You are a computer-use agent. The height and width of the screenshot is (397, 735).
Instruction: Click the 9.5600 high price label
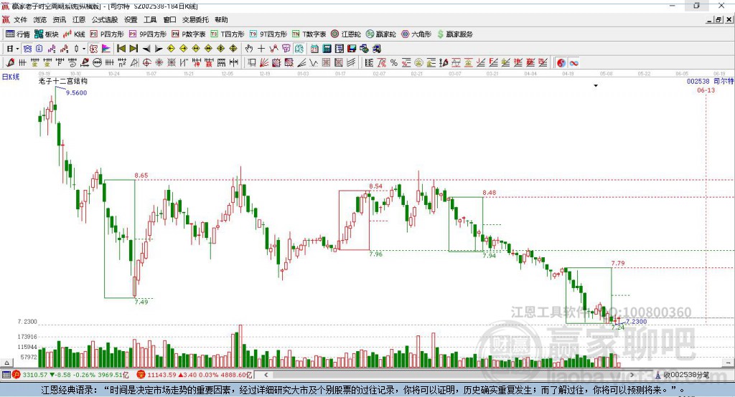[x=76, y=92]
